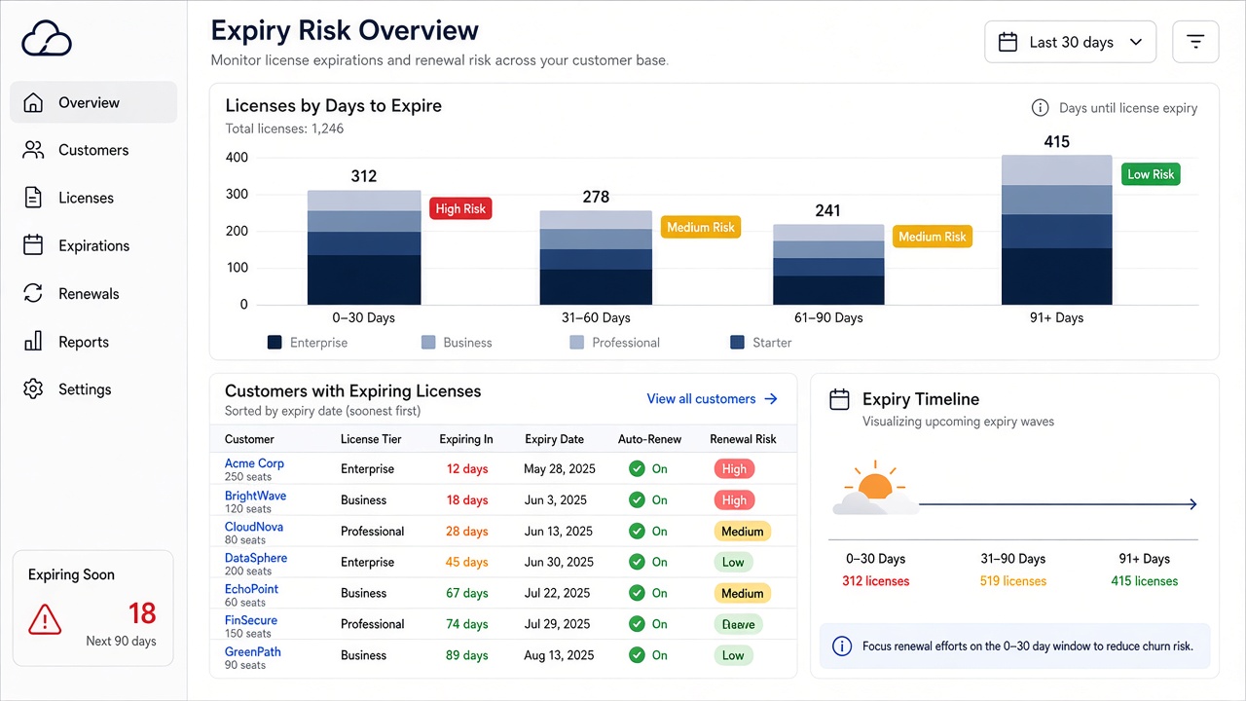Click Acme Corp's High risk badge
1246x701 pixels.
[734, 468]
